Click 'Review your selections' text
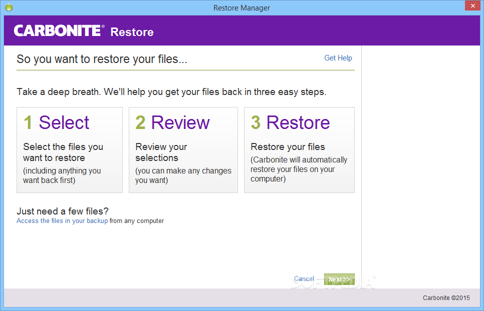The width and height of the screenshot is (484, 311). tap(161, 152)
